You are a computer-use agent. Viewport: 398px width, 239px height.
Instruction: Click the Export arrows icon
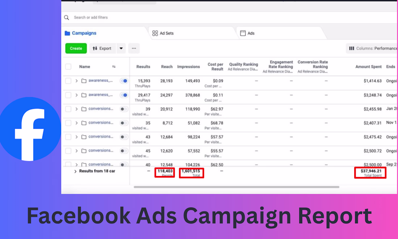95,48
